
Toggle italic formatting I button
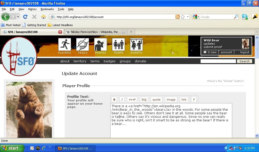pos(122,100)
